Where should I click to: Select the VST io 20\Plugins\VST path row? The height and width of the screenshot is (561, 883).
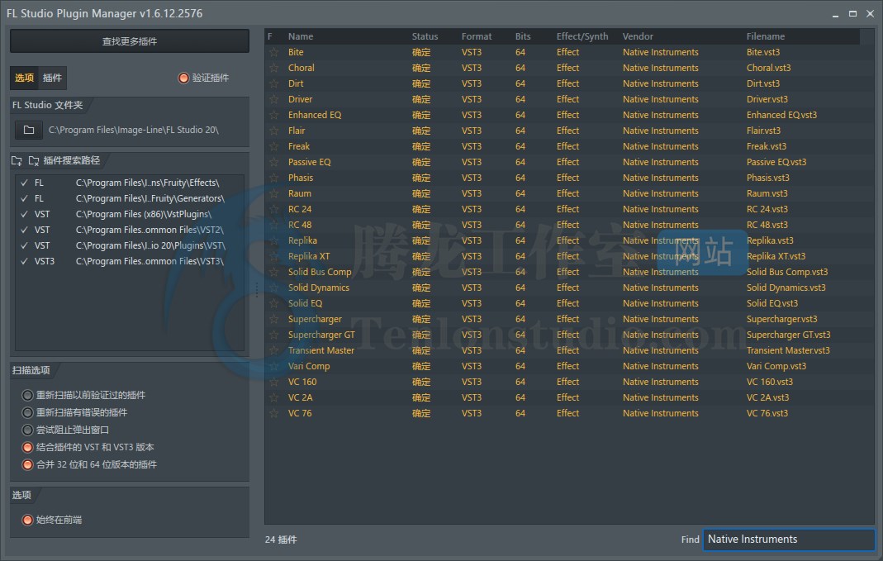point(130,245)
